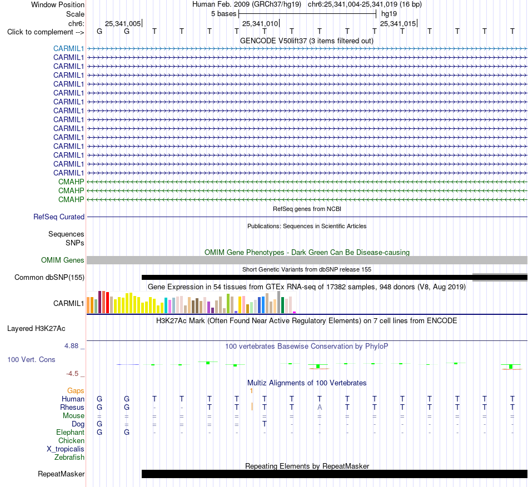The height and width of the screenshot is (487, 528).
Task: Click the 25,341,015 position marker
Action: 398,23
